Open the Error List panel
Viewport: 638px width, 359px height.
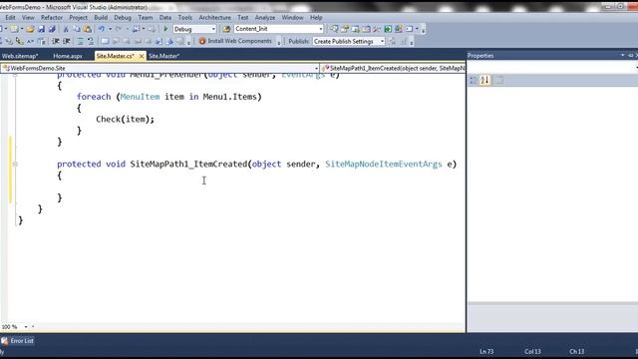[x=18, y=341]
